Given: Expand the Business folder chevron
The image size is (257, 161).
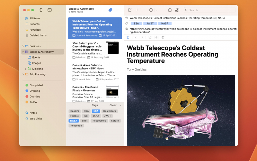Looking at the screenshot, I should (23, 46).
